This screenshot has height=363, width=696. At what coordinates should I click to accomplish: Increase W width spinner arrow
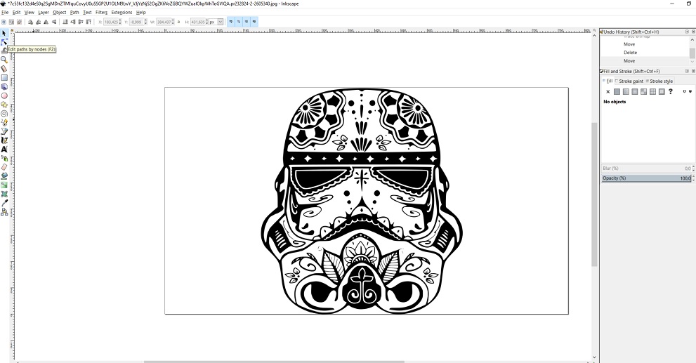[x=173, y=20]
